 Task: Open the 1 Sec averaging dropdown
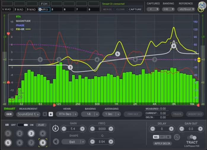[112, 114]
